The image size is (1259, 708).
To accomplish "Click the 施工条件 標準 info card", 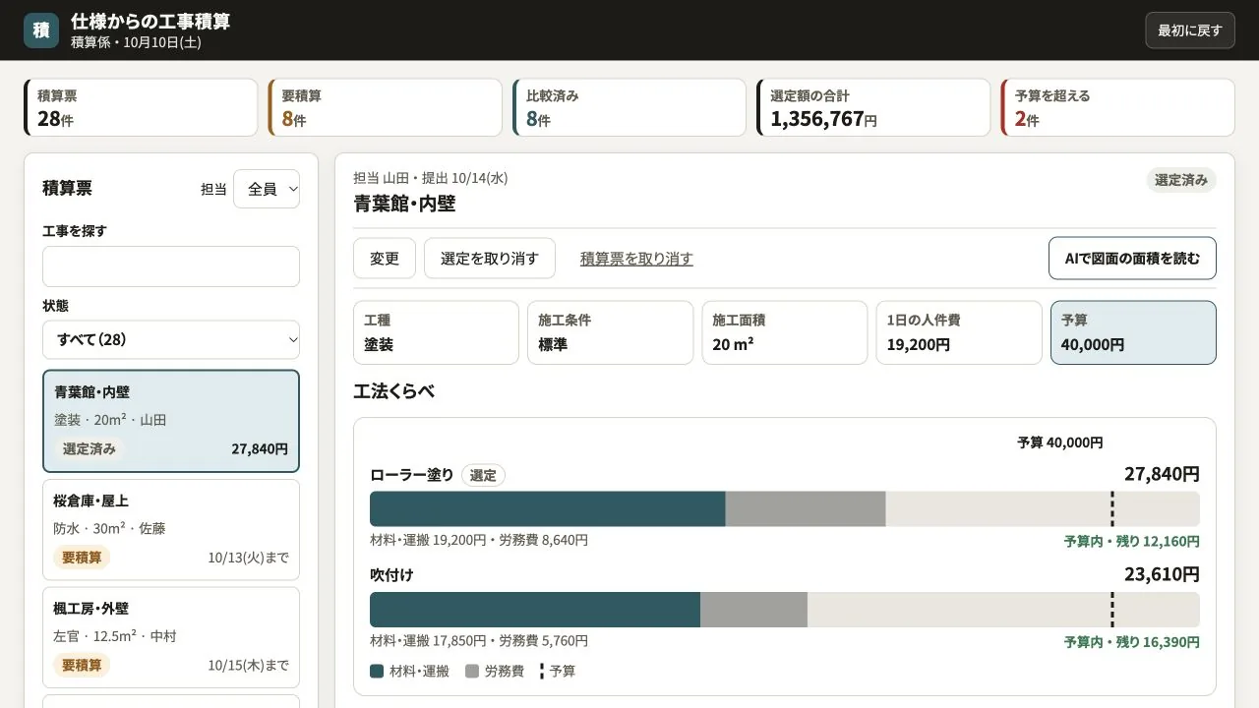I will 611,332.
